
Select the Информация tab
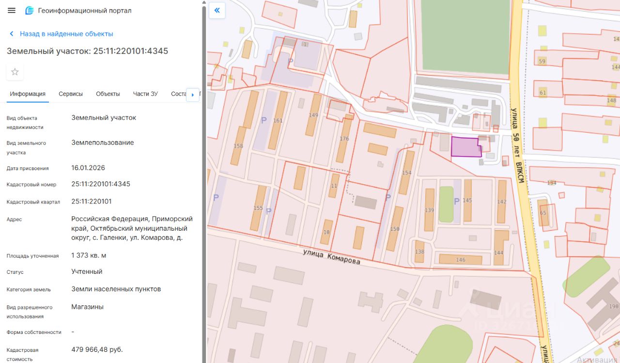click(x=28, y=94)
